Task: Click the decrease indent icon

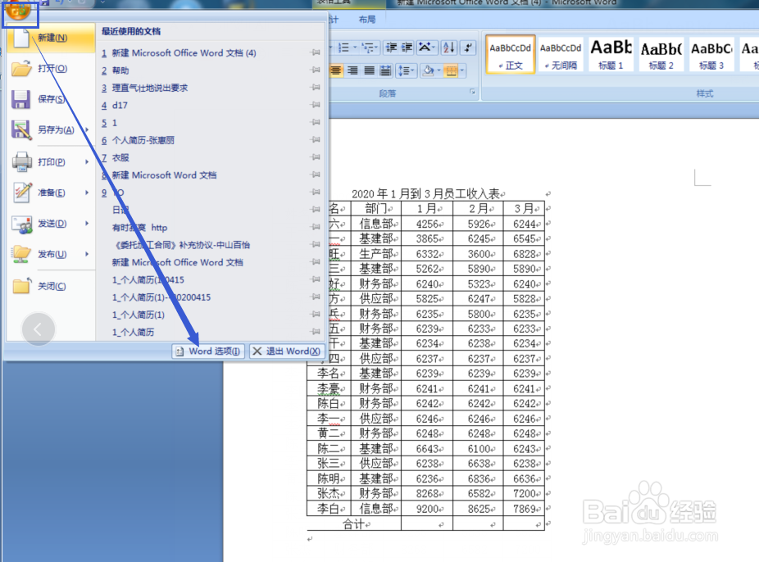Action: tap(391, 48)
